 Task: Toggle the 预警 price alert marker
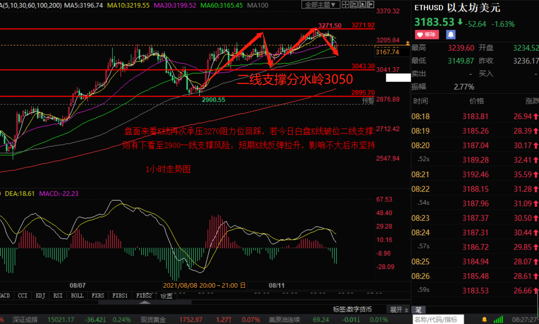coord(368,99)
